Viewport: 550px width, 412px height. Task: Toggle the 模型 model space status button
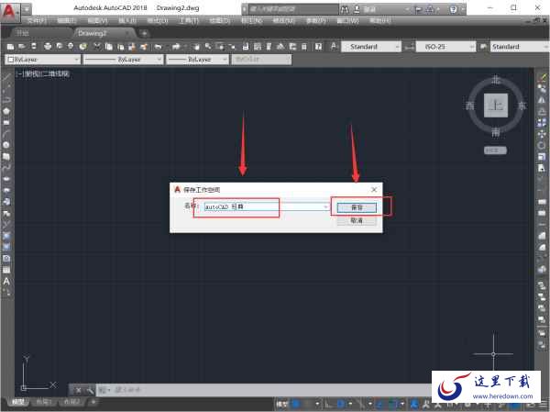point(281,404)
